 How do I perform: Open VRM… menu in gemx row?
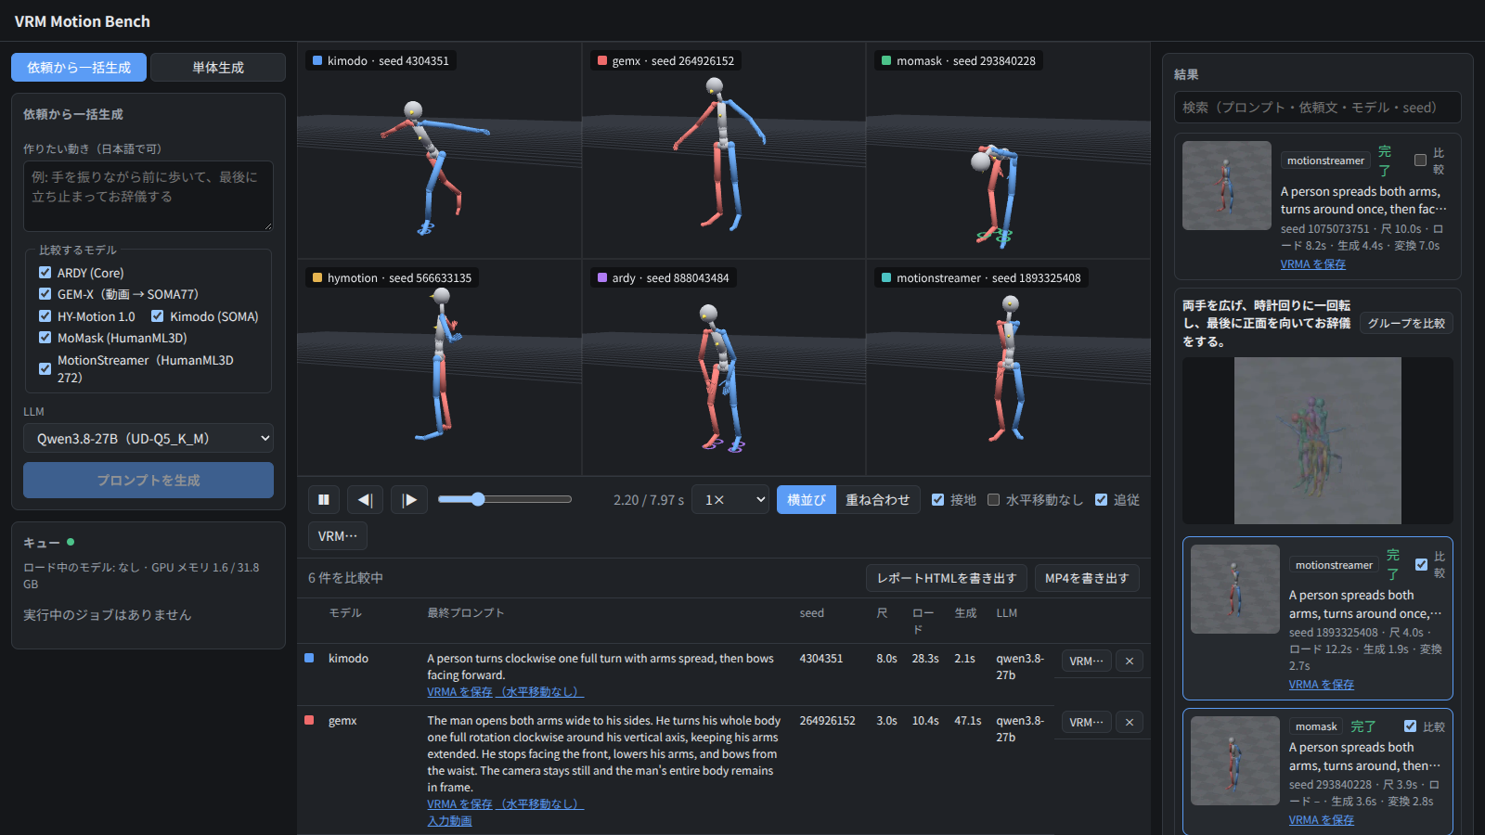pyautogui.click(x=1086, y=723)
